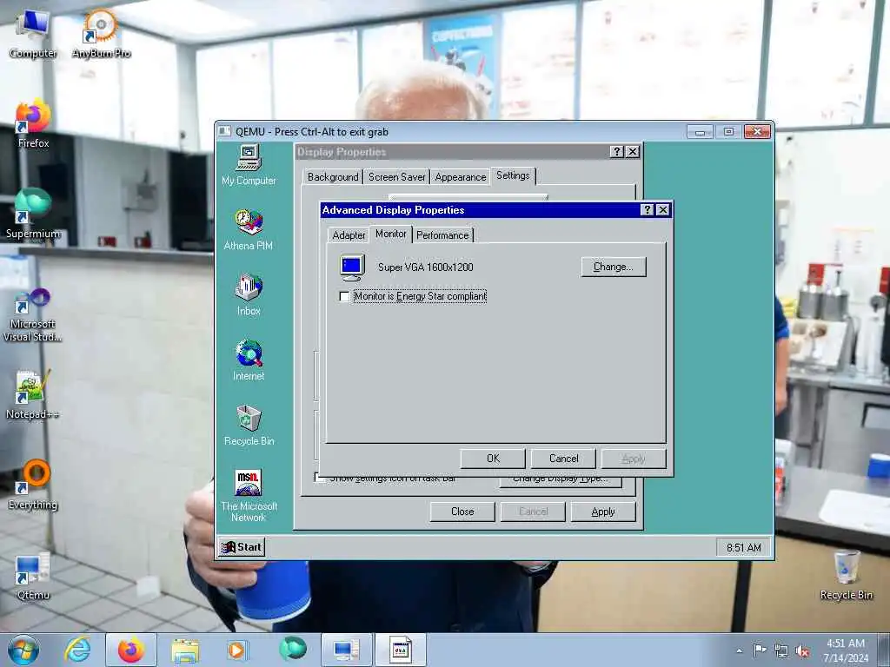Open Windows 95 Start button
This screenshot has height=667, width=890.
pyautogui.click(x=242, y=547)
